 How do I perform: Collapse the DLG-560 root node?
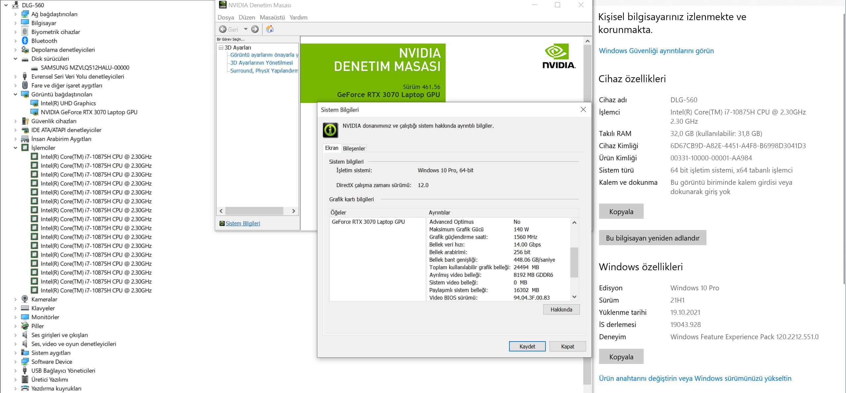point(6,5)
